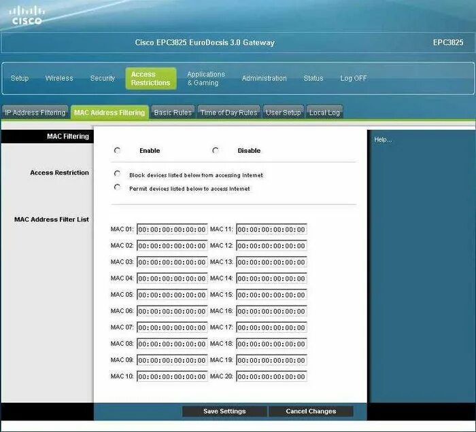Click the MAC 15 address field
Screen dimensions: 476x432
[x=271, y=295]
